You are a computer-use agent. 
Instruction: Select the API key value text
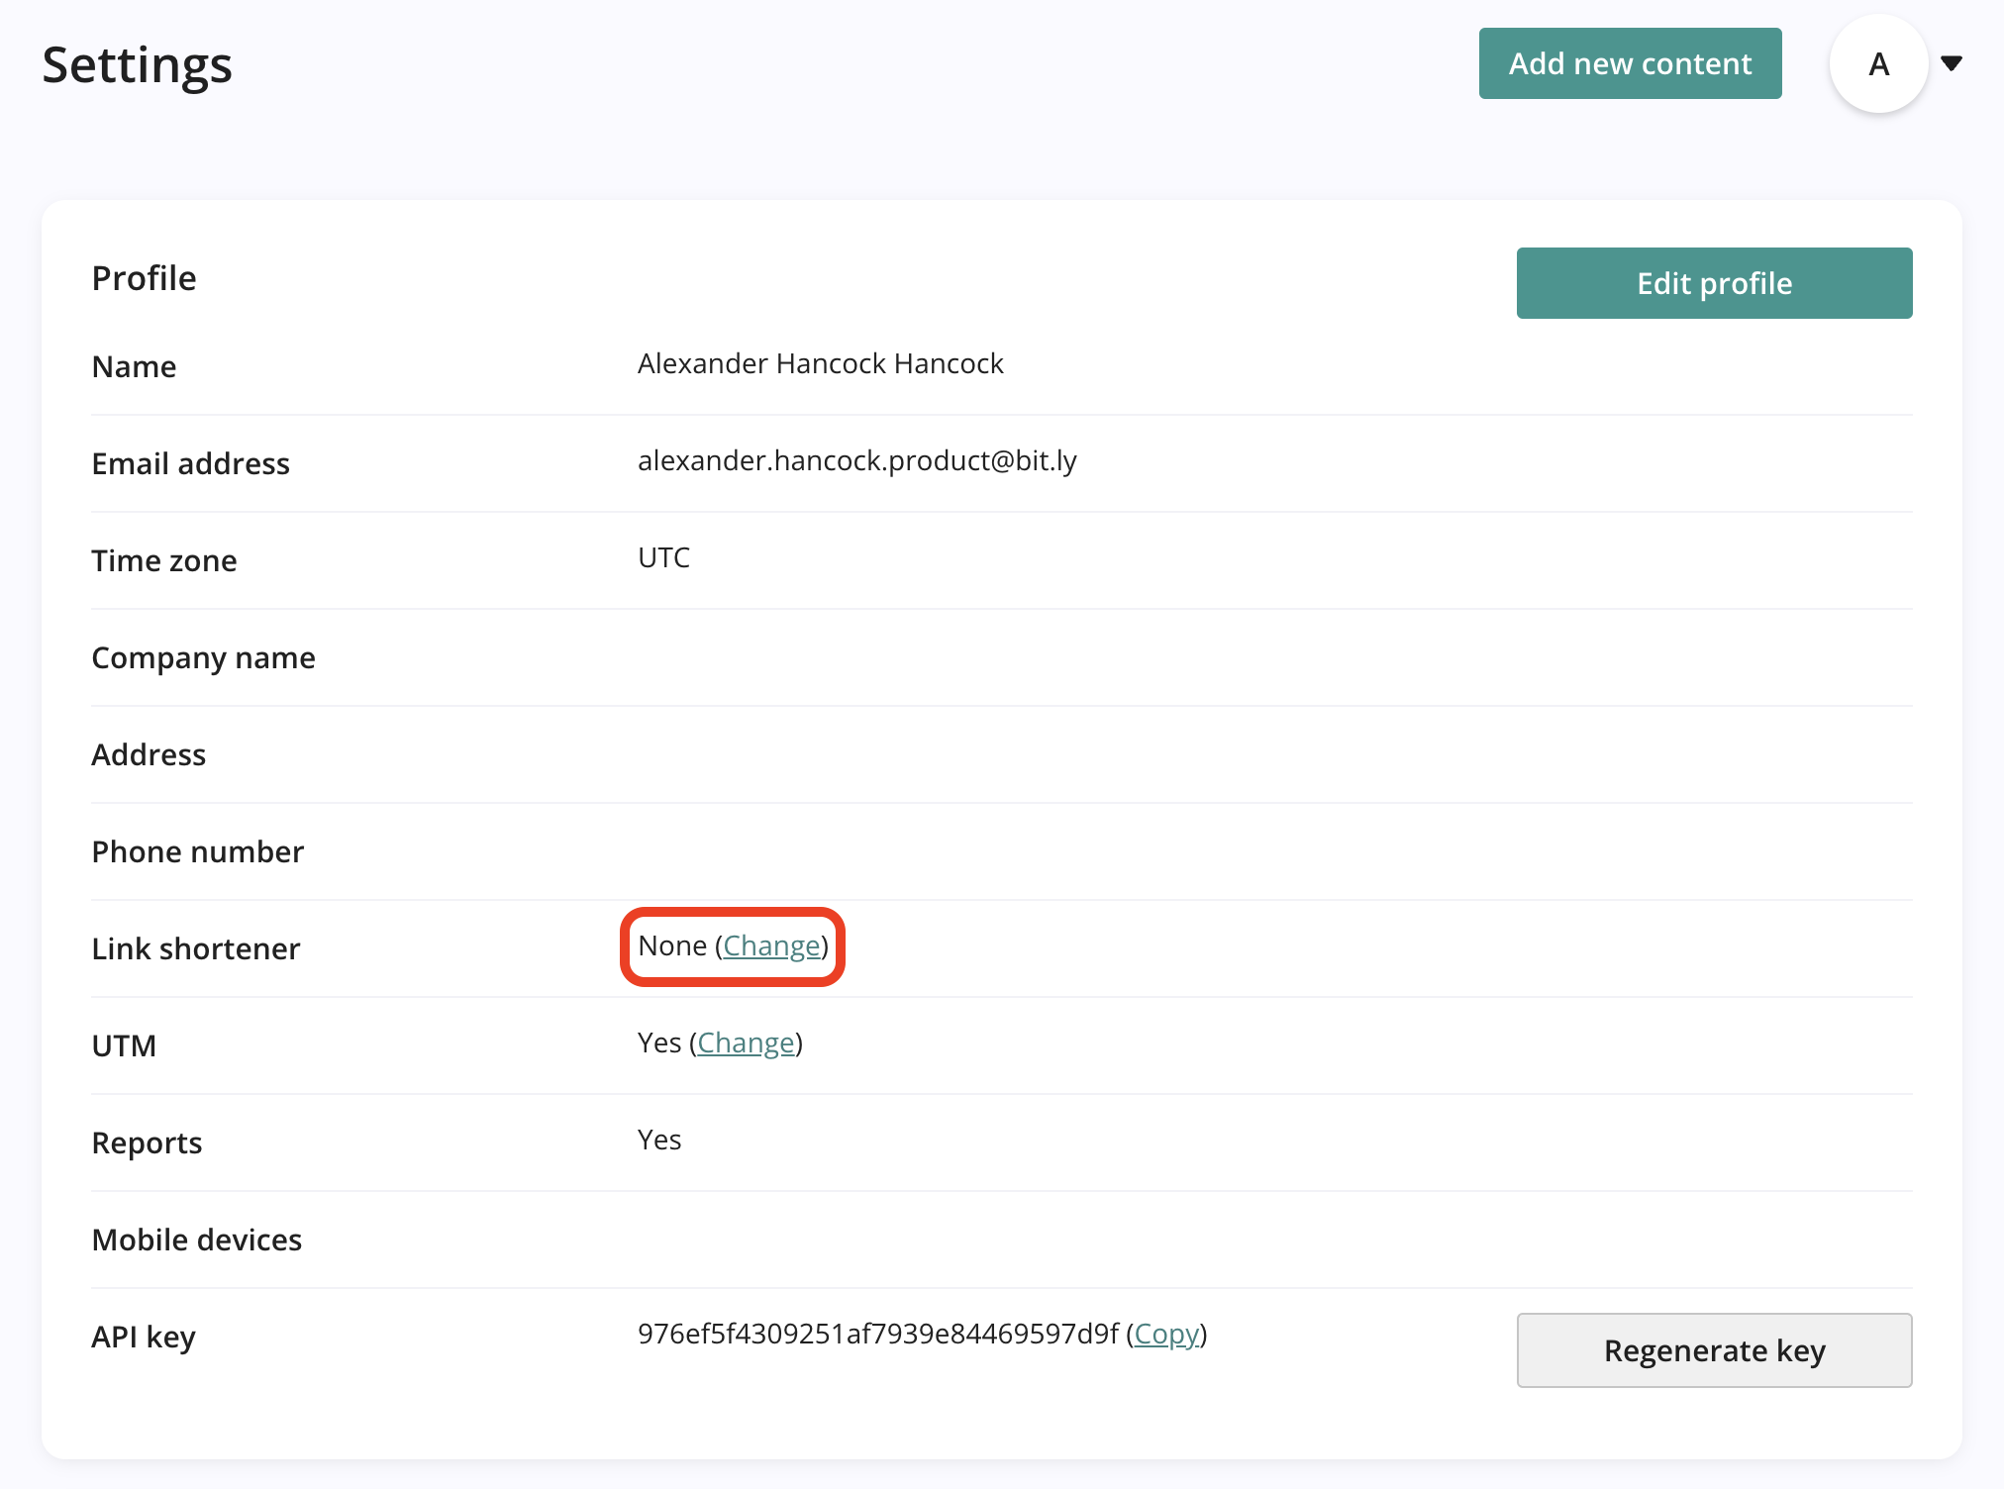point(877,1335)
